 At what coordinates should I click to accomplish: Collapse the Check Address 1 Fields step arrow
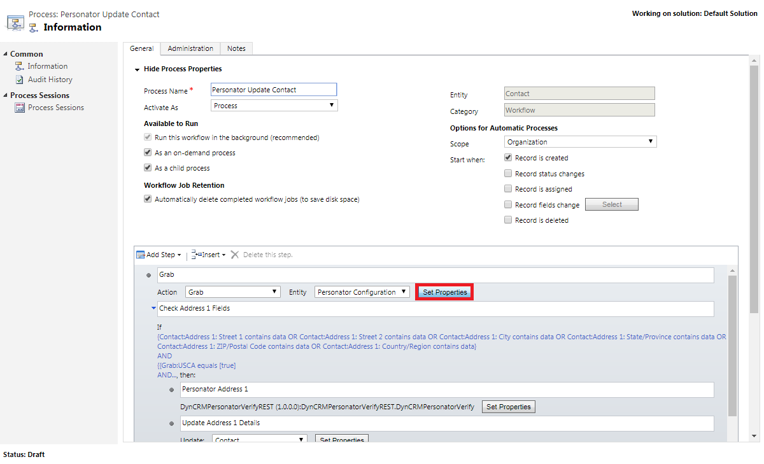click(153, 309)
